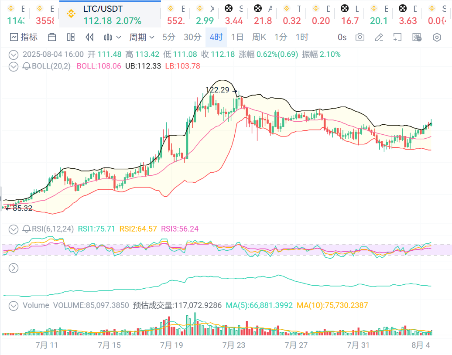Click the 7月 27 date on time axis
The image size is (452, 355).
(296, 345)
